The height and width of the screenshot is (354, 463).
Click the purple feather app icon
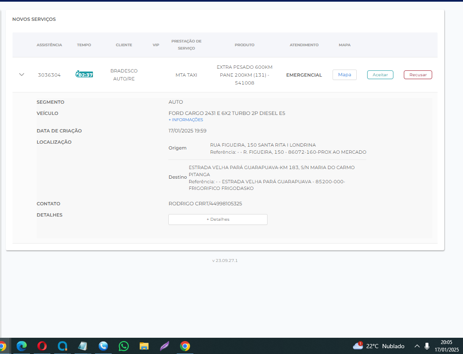point(165,346)
